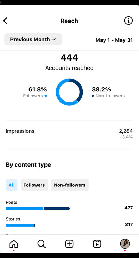Screen dimensions: 139x258
Task: Open the profile avatar picture
Action: tap(125, 244)
